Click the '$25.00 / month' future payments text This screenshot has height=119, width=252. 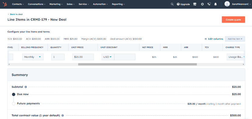[197, 104]
